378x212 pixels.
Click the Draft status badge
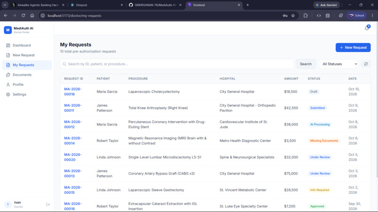click(x=314, y=92)
